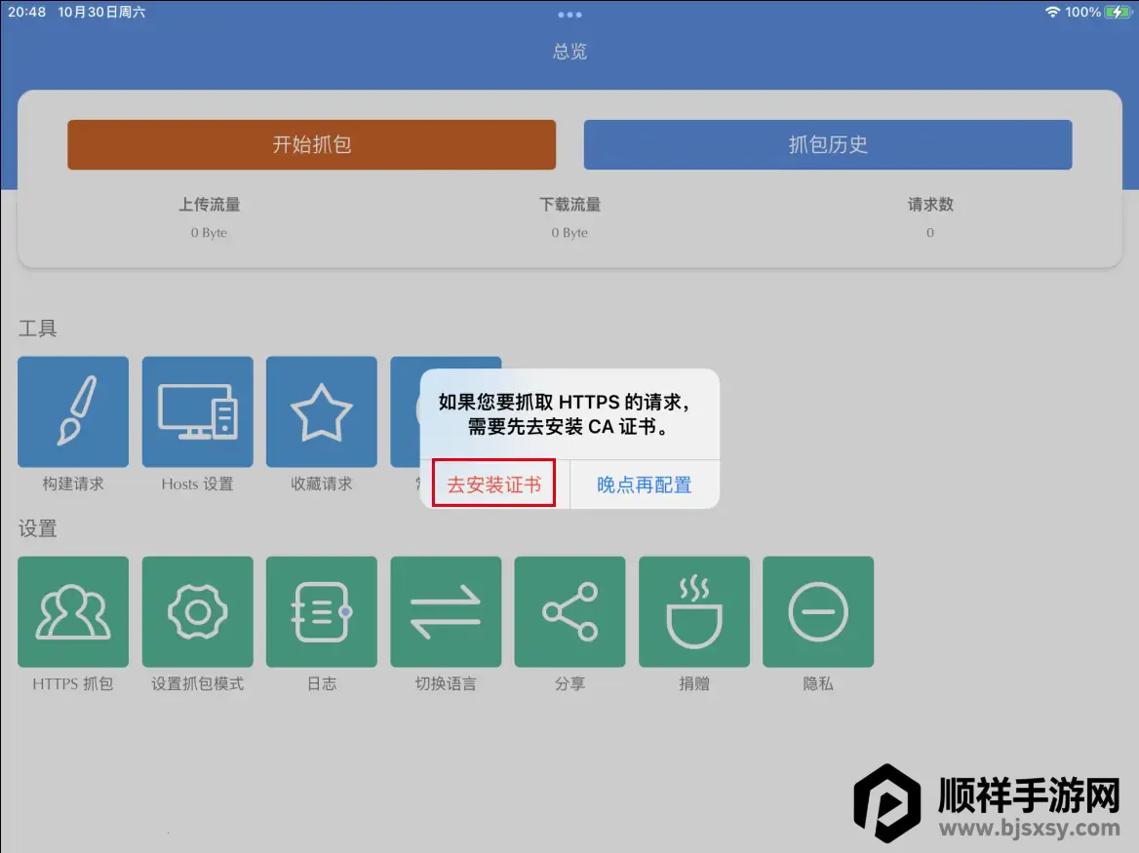
Task: Select the Hosts 设置 icon
Action: (197, 411)
